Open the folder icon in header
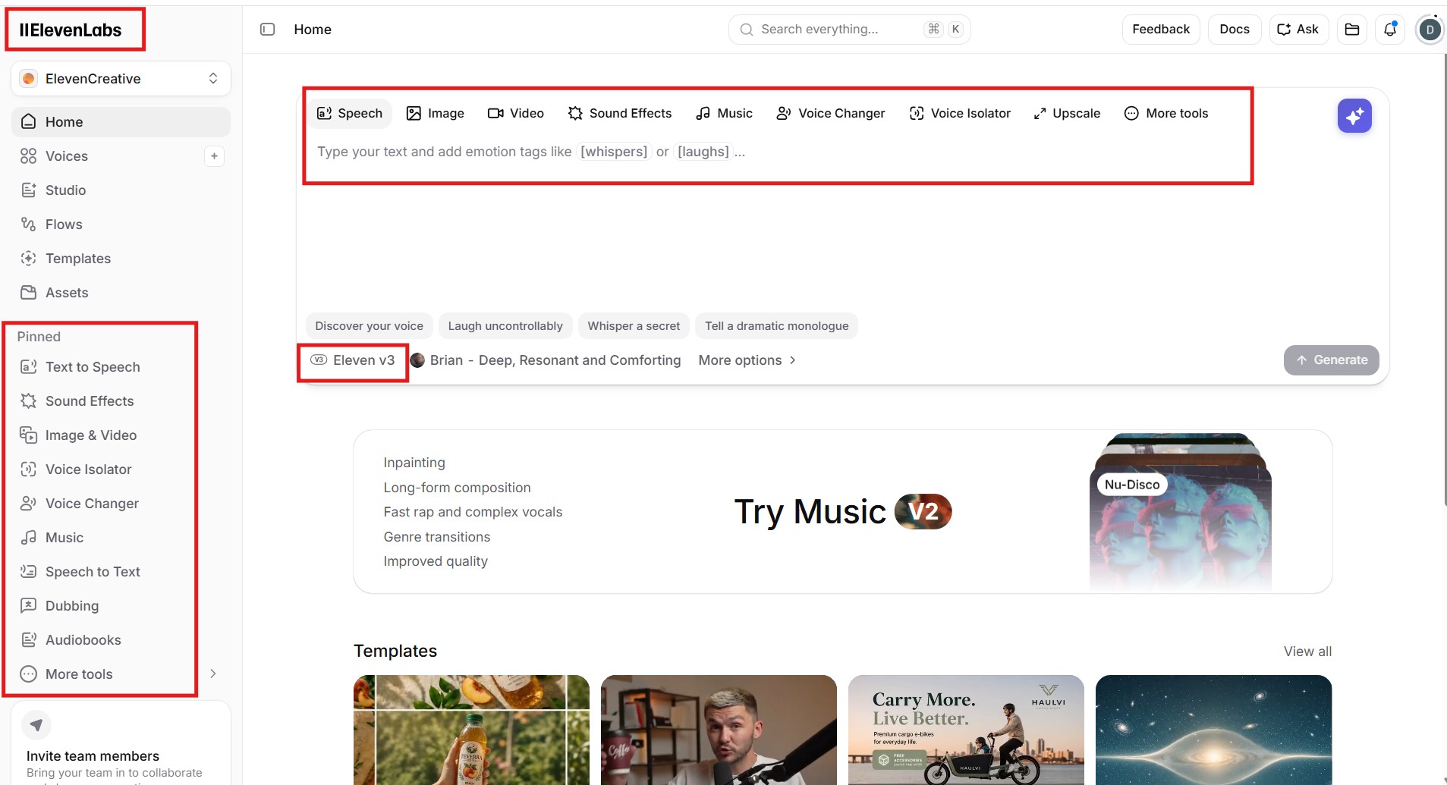This screenshot has width=1447, height=785. tap(1352, 30)
